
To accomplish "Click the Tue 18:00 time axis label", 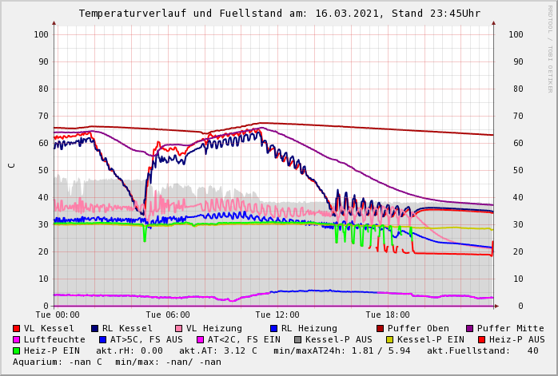I will tap(388, 315).
